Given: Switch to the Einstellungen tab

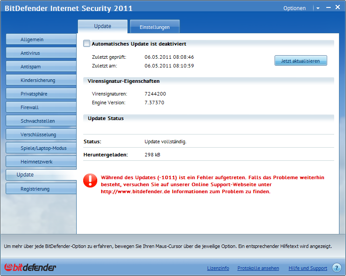Looking at the screenshot, I should (x=155, y=27).
